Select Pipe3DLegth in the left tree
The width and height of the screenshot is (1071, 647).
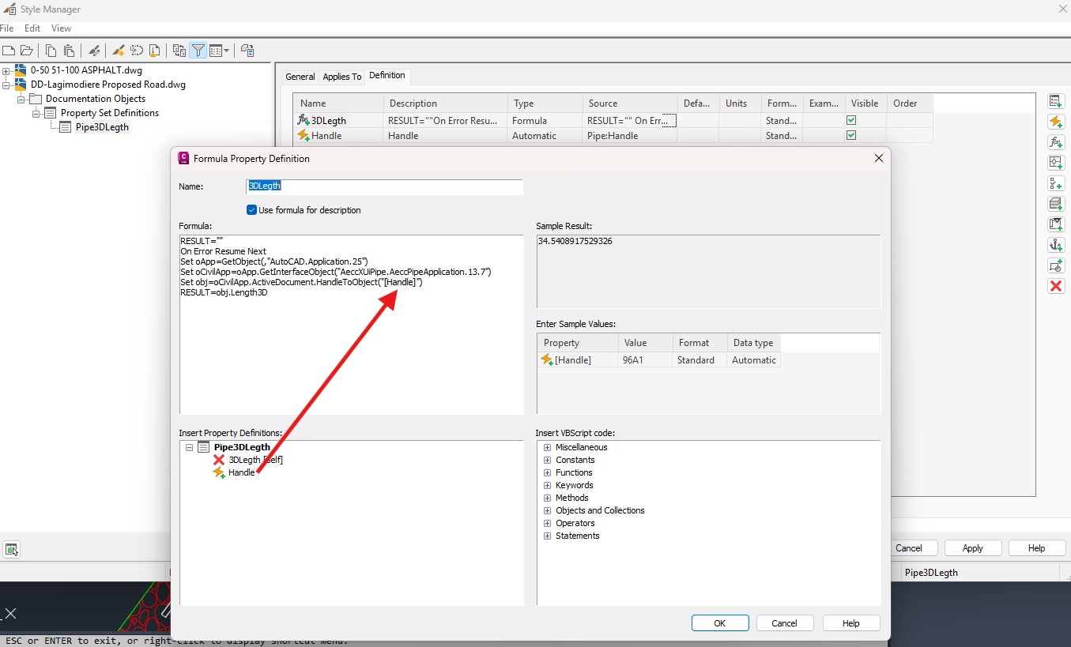coord(102,127)
